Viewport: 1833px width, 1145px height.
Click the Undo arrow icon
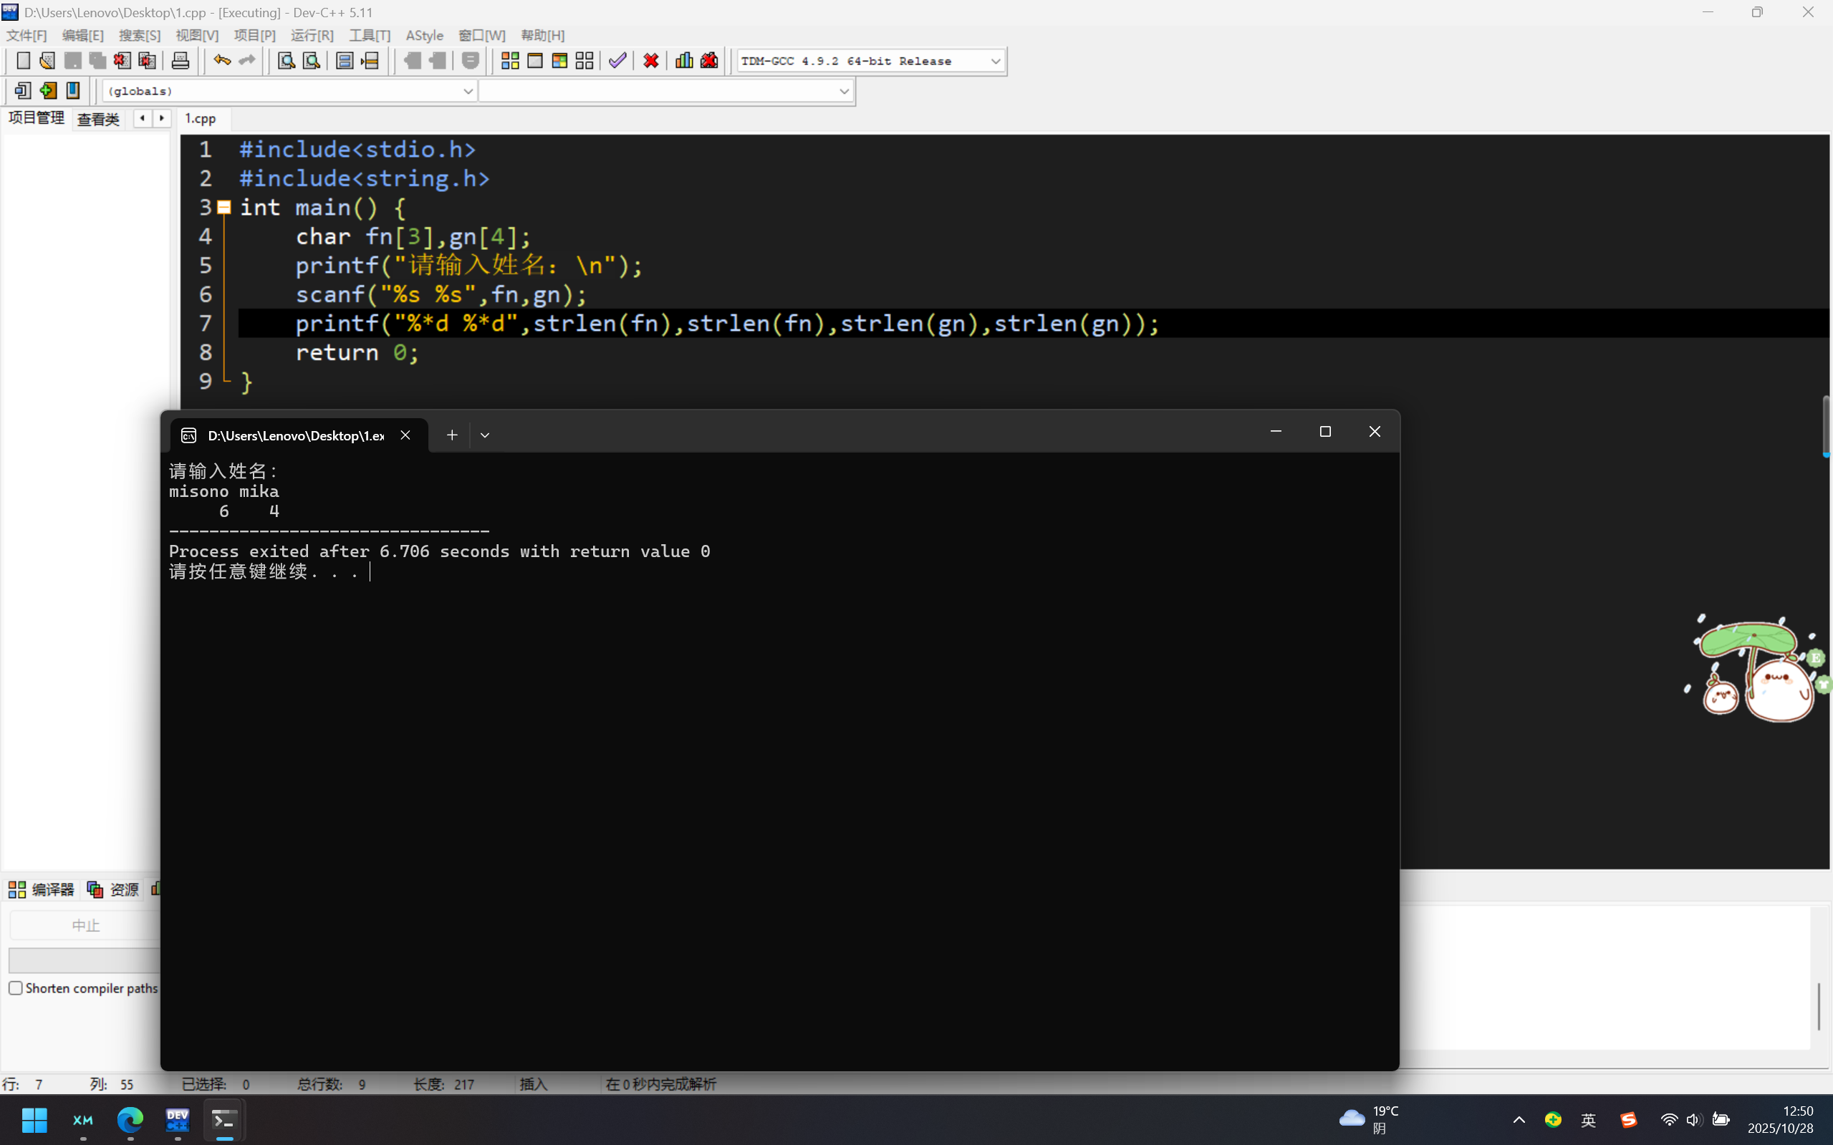[221, 61]
